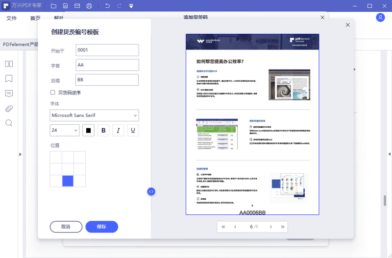Close the template creation dialog
Viewport: 392px width, 258px height.
(348, 25)
